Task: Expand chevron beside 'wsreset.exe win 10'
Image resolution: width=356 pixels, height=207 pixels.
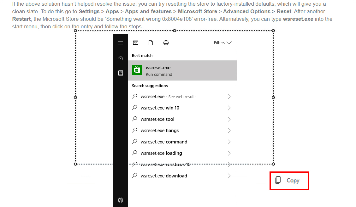Action: tap(229, 108)
